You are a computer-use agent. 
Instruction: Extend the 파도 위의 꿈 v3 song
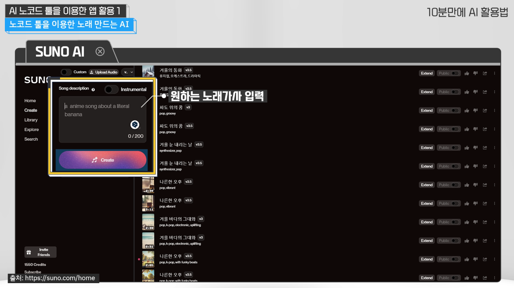pos(427,111)
